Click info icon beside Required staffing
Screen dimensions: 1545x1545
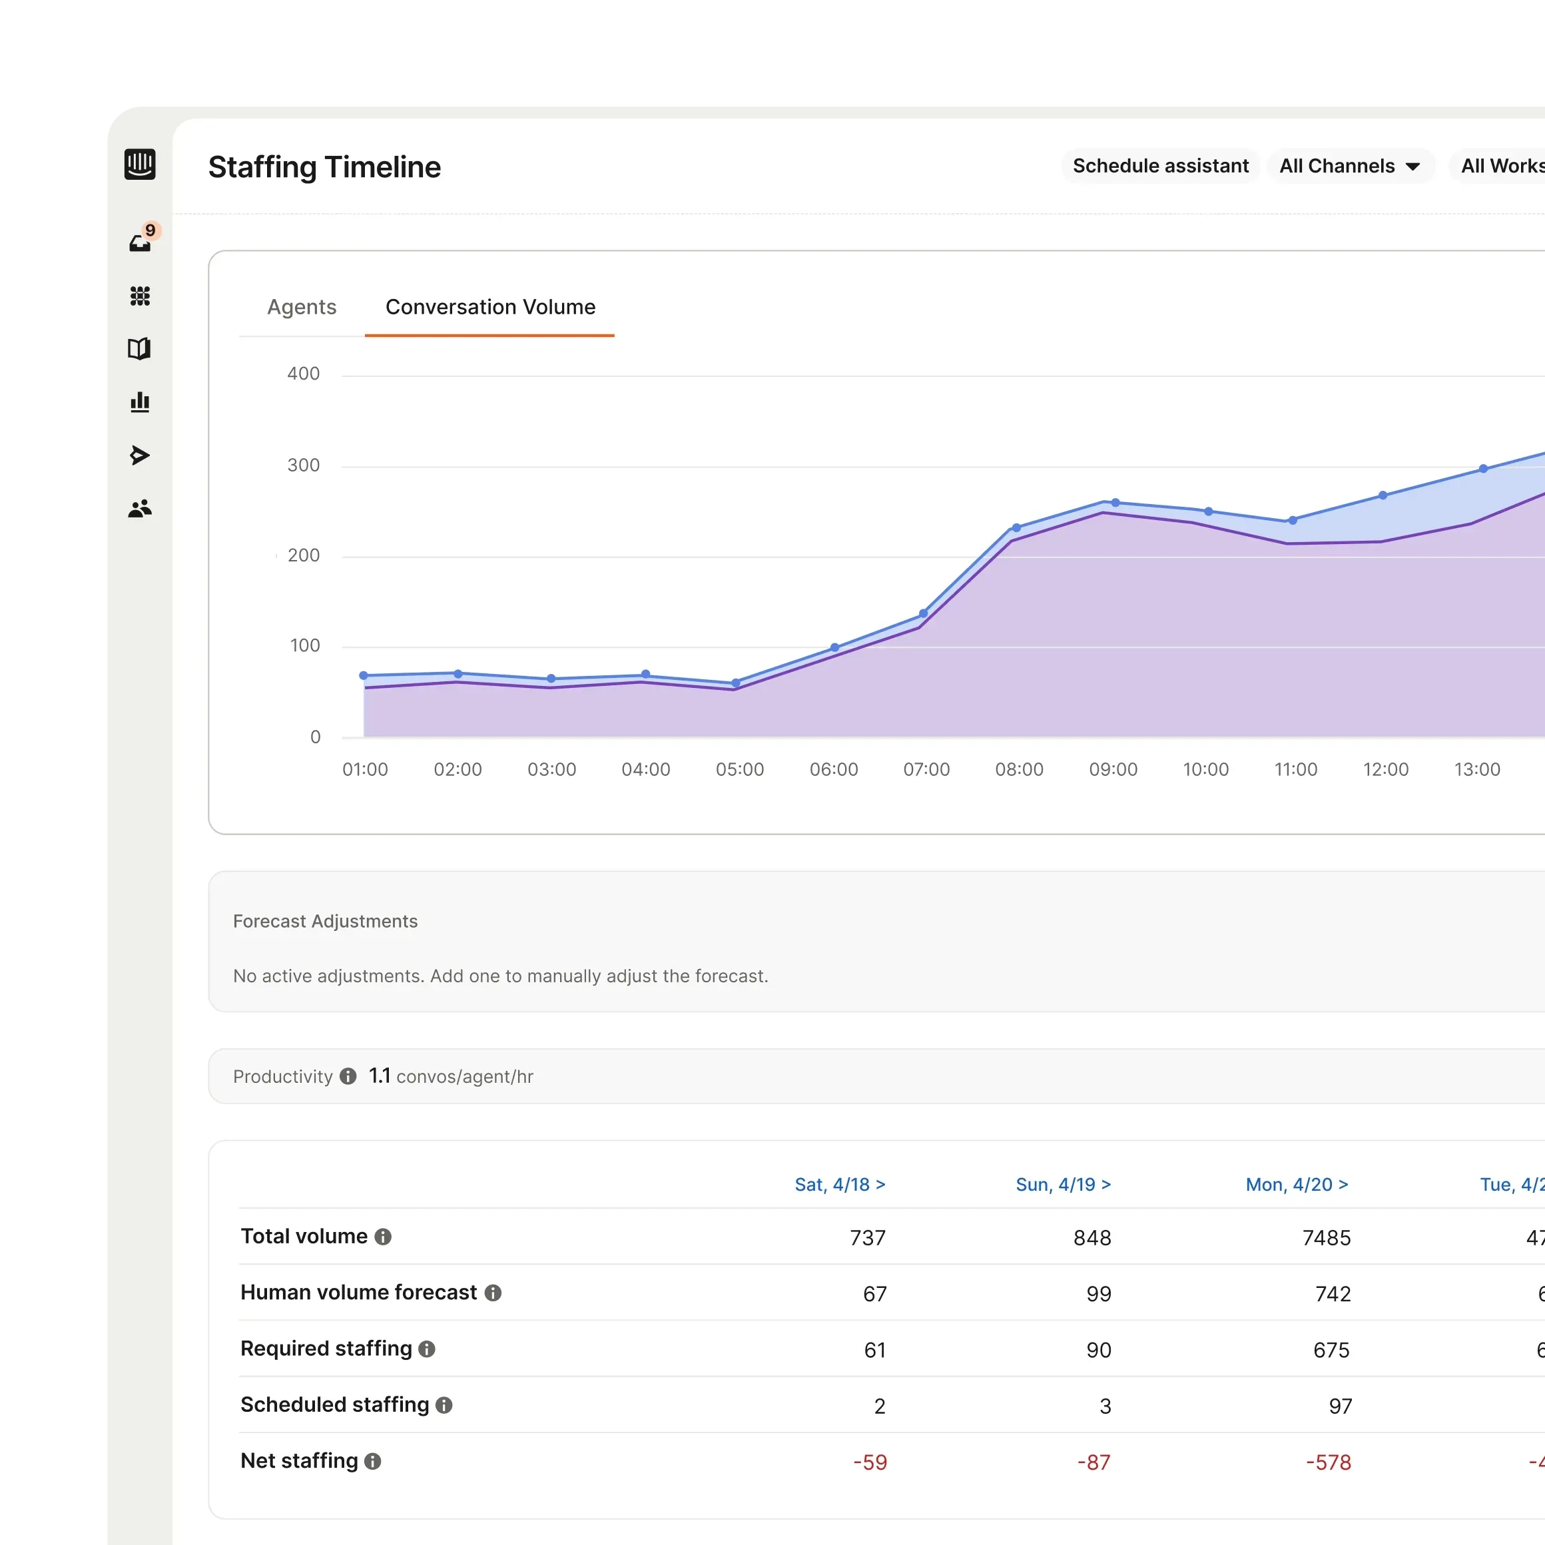pos(427,1349)
